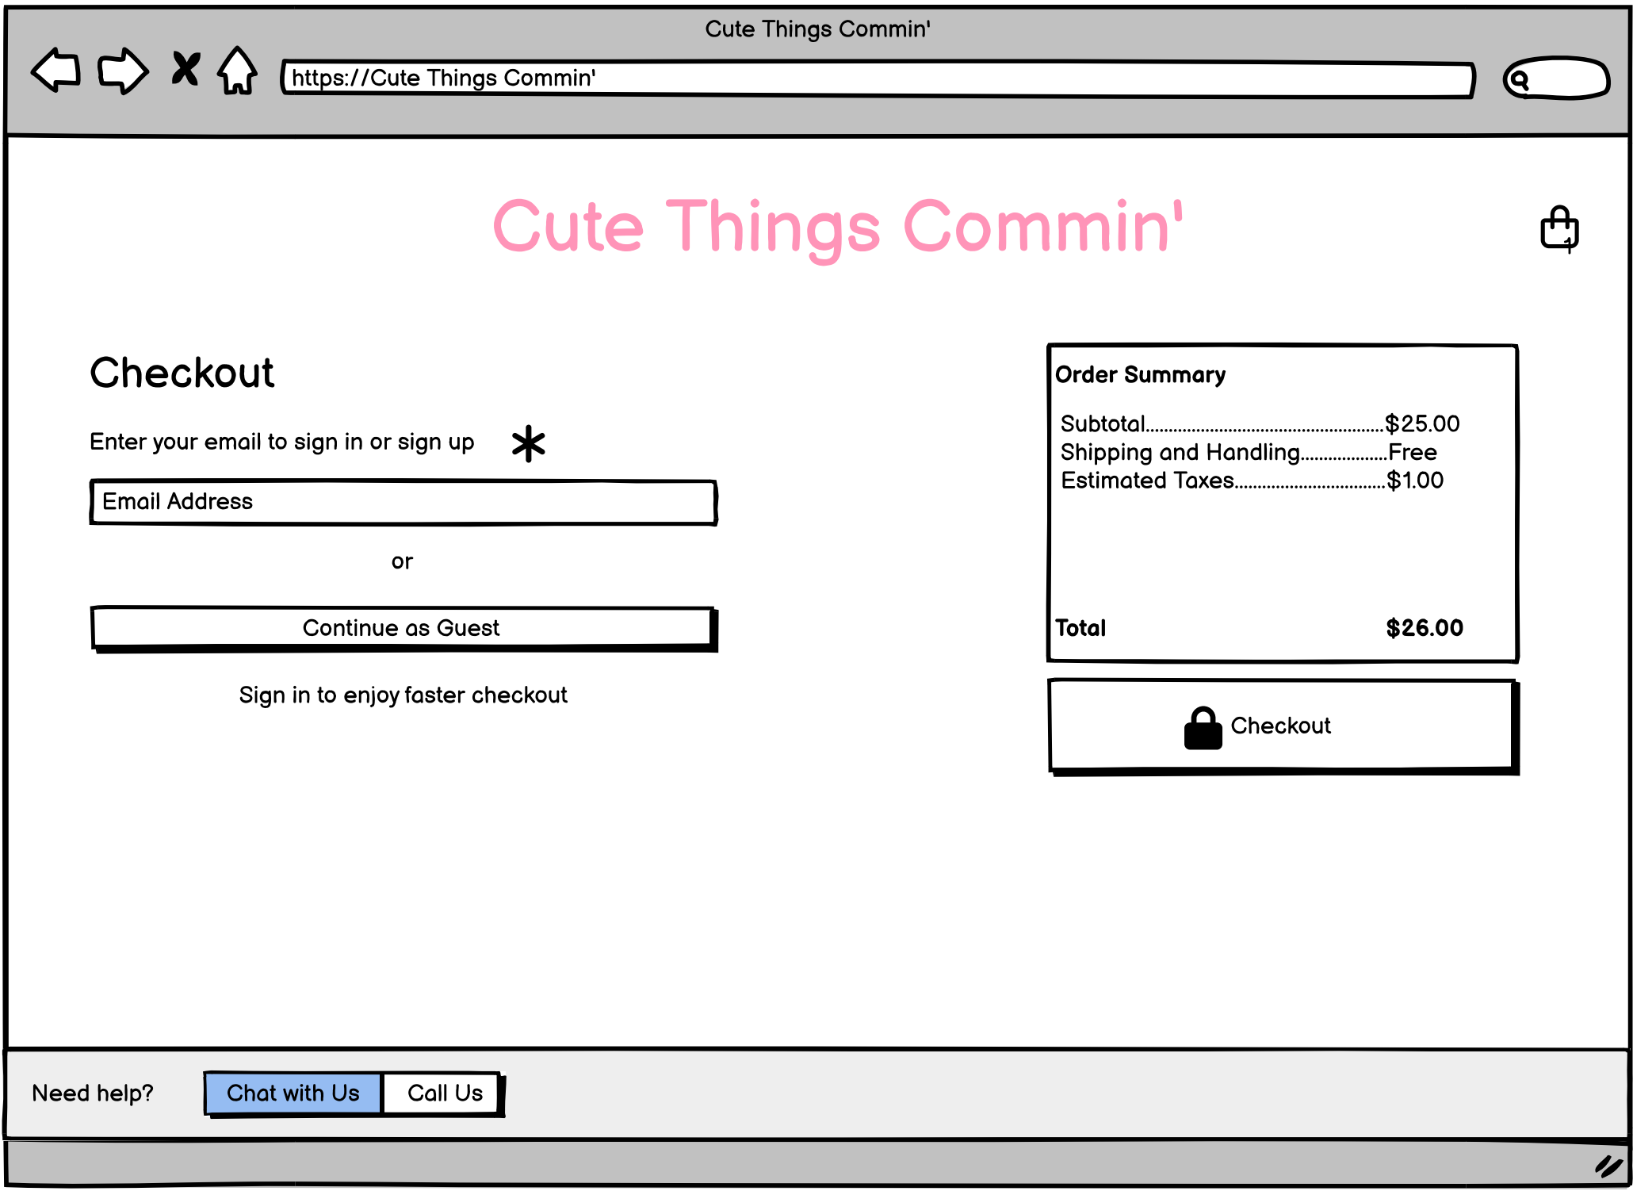Click the Checkout button under Order Summary

(x=1281, y=726)
